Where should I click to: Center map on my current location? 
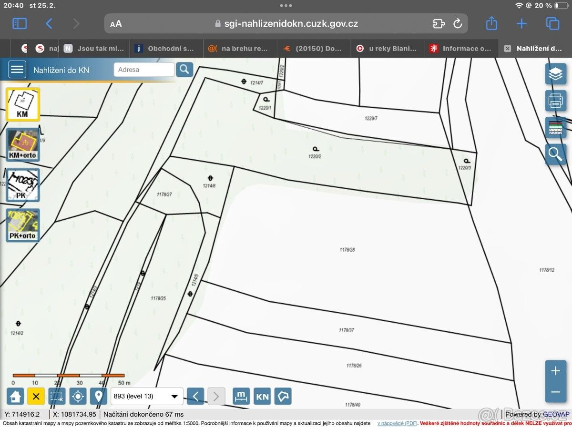pos(78,396)
